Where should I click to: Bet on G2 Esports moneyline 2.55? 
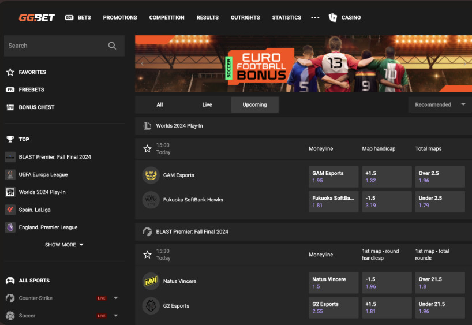(x=334, y=308)
